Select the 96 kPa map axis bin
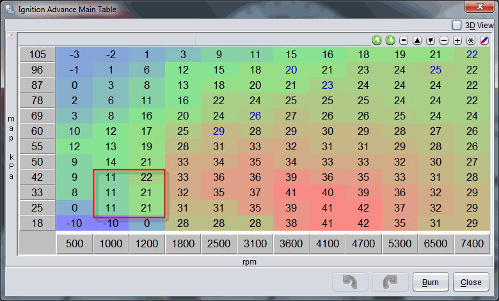Viewport: 499px width, 301px height. (38, 70)
